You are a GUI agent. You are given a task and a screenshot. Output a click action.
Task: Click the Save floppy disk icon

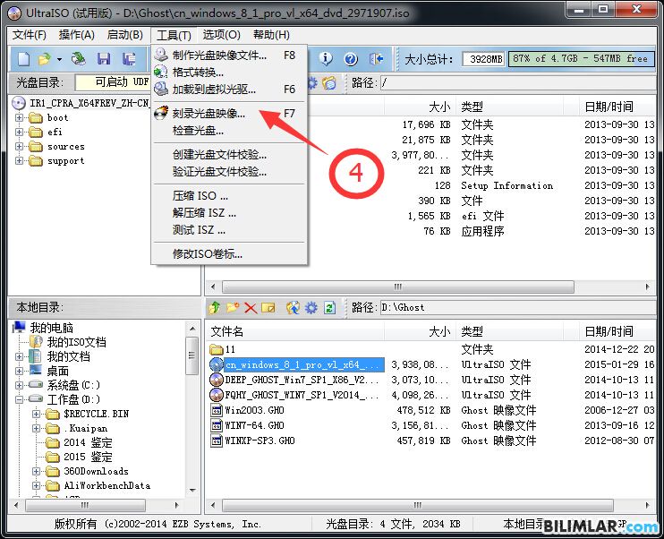(104, 59)
